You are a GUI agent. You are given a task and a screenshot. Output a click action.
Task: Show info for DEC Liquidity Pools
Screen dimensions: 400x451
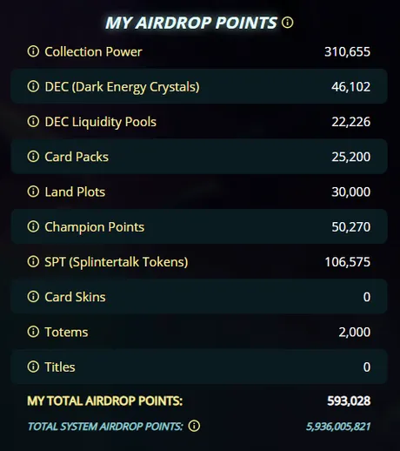(33, 121)
